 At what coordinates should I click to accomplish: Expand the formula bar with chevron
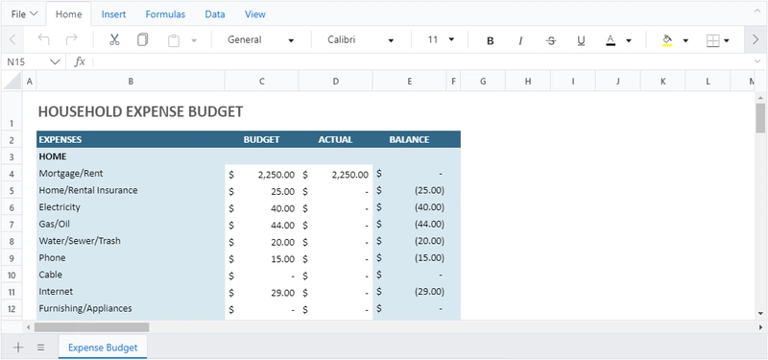coord(758,61)
